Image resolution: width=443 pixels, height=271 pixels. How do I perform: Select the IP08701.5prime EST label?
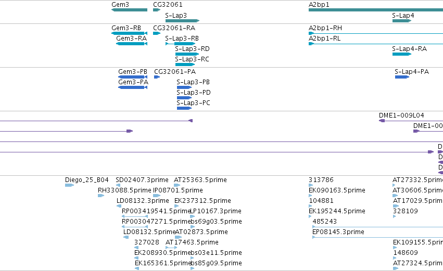coord(178,190)
